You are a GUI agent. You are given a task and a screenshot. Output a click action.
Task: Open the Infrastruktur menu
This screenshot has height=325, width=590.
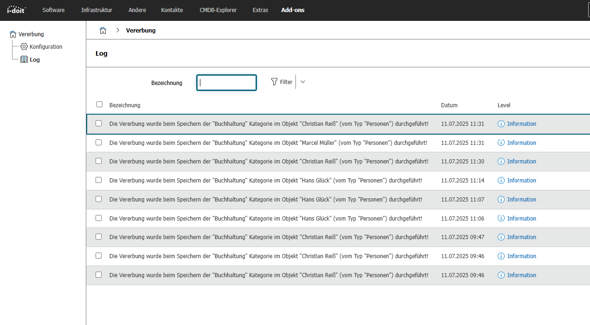[x=96, y=10]
